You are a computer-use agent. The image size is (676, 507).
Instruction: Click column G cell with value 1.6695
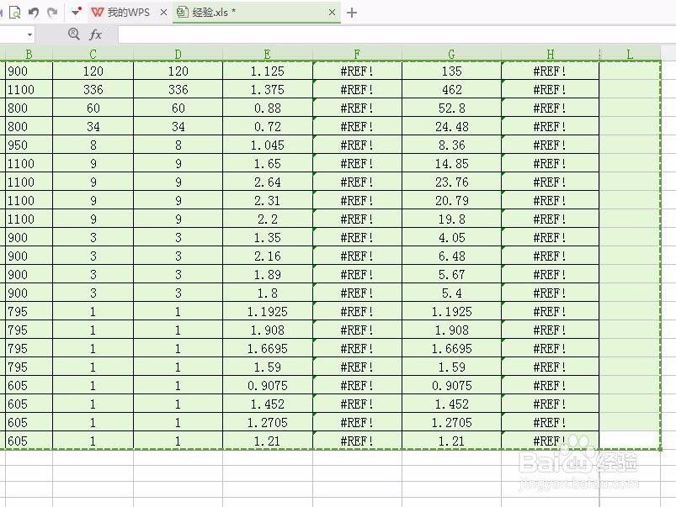click(x=451, y=349)
